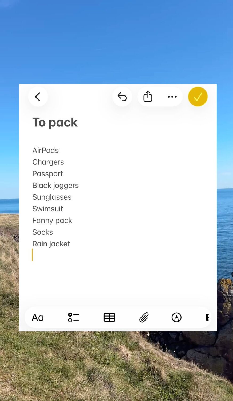This screenshot has height=401, width=233.
Task: Tap the paperclip attachment icon
Action: tap(144, 317)
